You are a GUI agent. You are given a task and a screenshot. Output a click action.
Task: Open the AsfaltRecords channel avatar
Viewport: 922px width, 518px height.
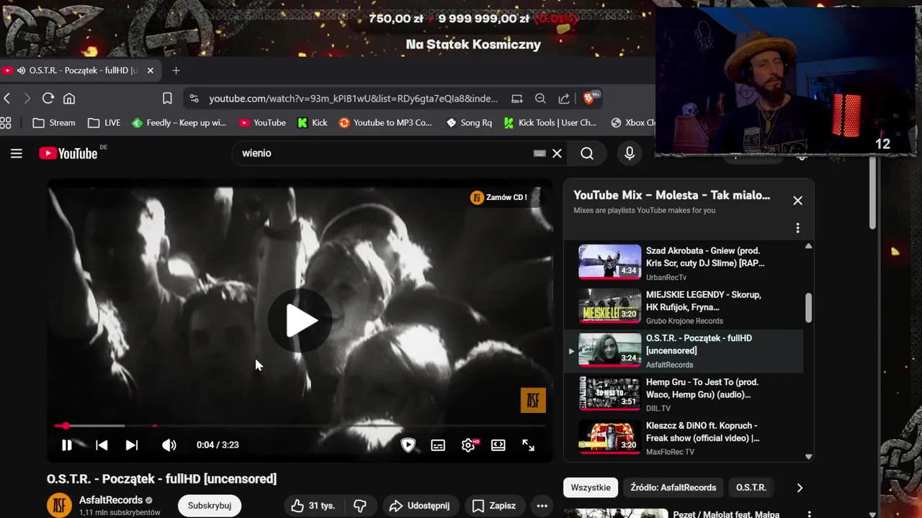coord(59,505)
